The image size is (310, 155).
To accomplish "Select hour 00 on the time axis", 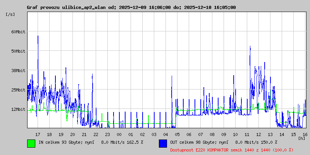I will coord(119,134).
